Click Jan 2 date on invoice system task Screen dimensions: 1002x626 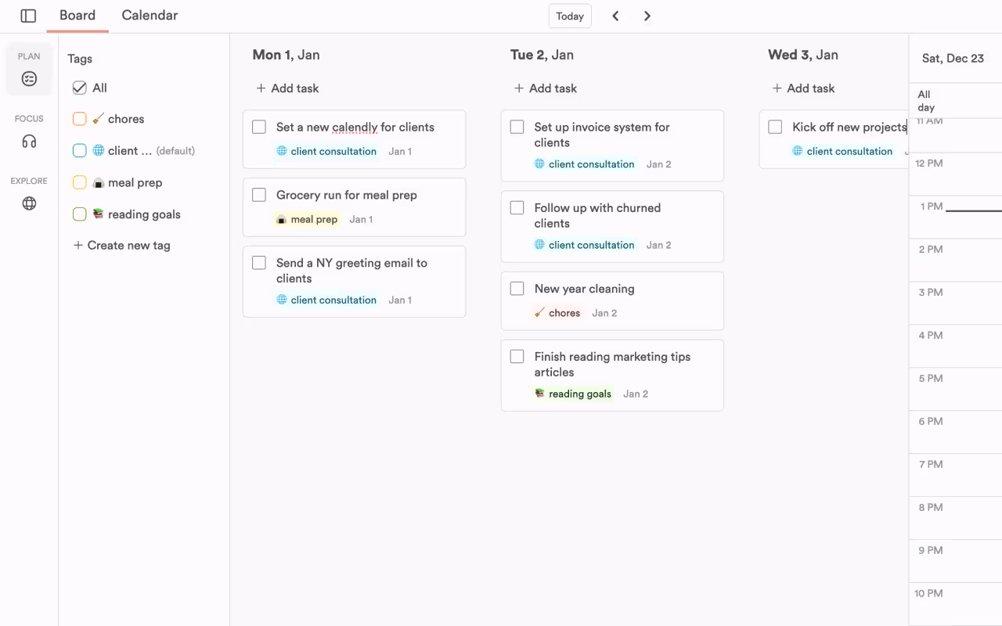[x=659, y=164]
